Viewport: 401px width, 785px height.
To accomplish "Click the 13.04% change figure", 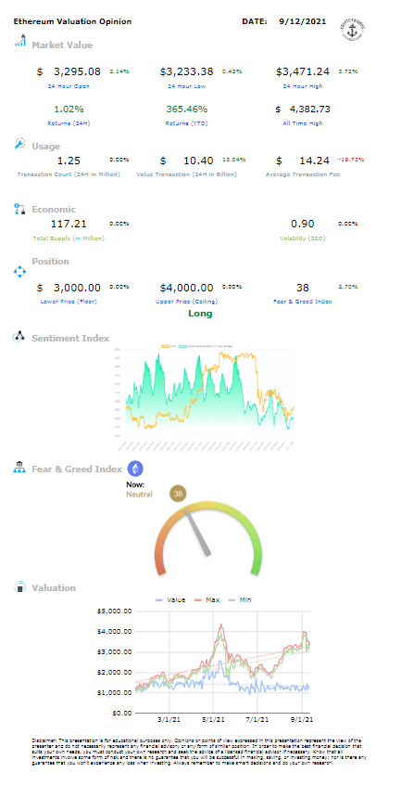I will (233, 160).
